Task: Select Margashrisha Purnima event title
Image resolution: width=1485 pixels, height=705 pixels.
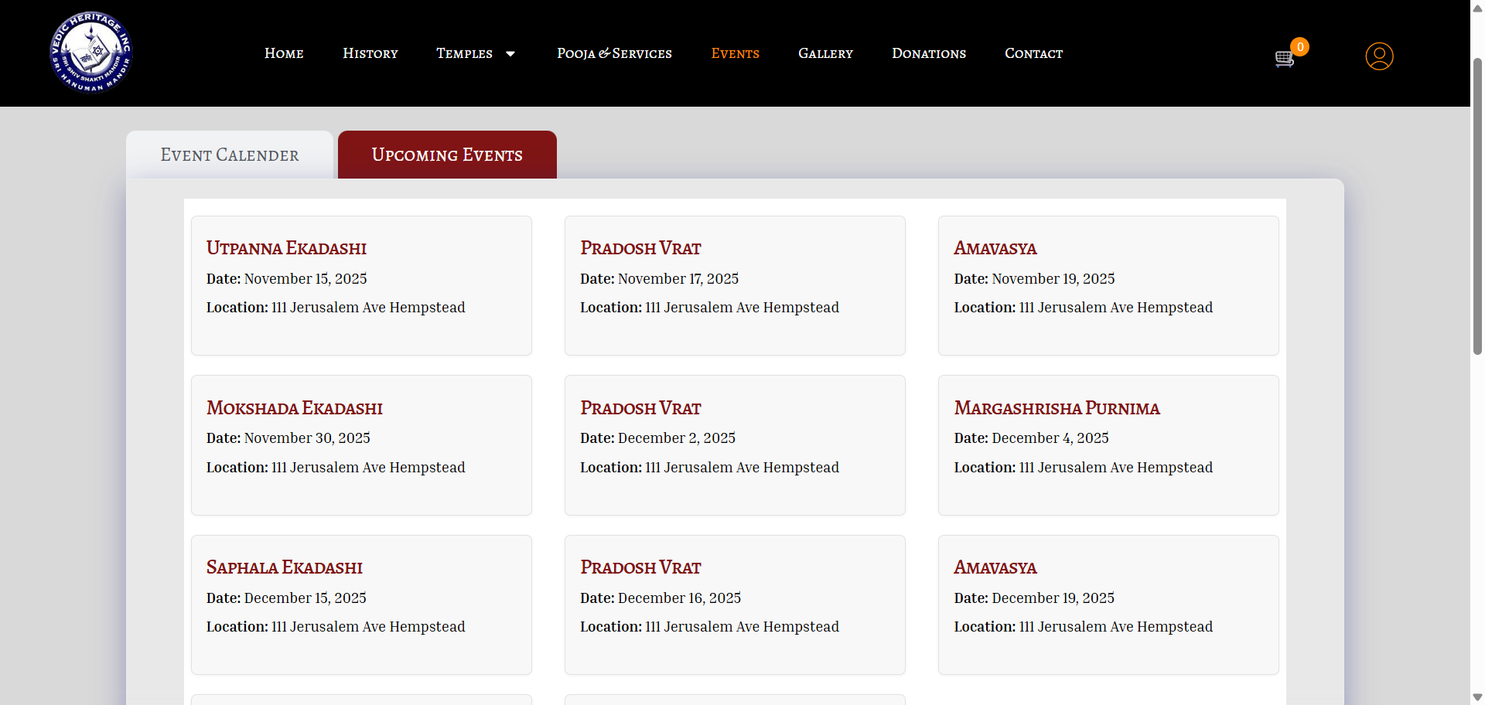Action: click(x=1057, y=408)
